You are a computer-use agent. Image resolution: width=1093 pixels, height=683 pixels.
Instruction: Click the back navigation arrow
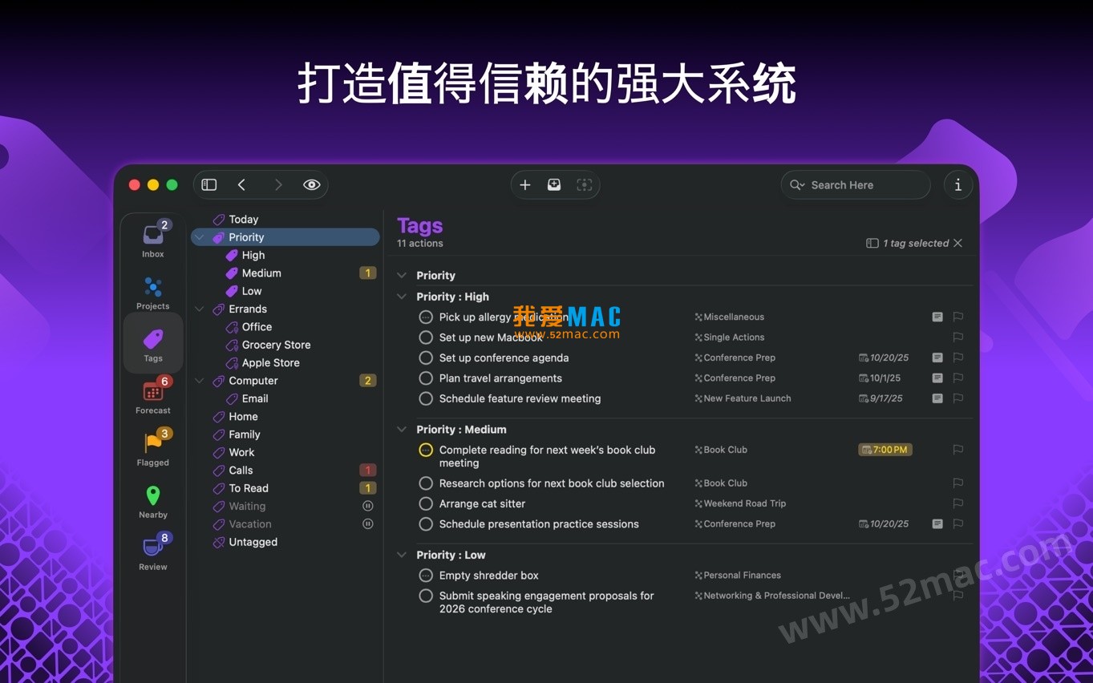[x=242, y=184]
